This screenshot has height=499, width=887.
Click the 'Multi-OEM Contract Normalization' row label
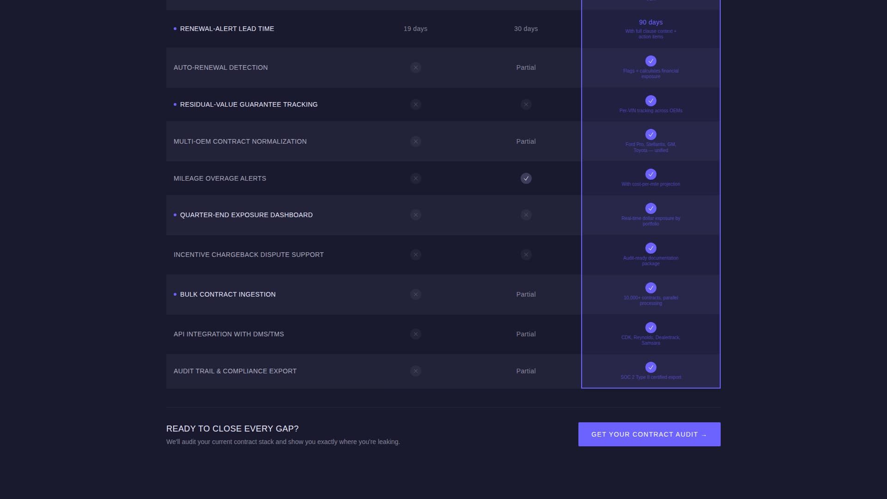pyautogui.click(x=240, y=141)
